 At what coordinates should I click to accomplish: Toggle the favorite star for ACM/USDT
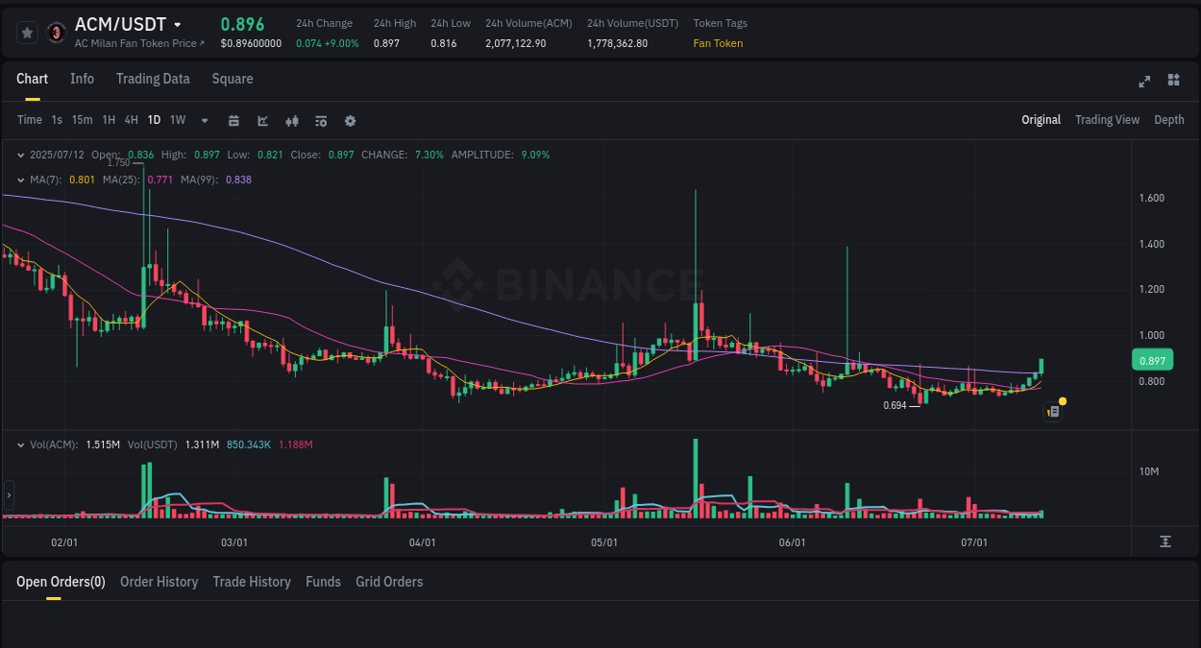pos(27,32)
